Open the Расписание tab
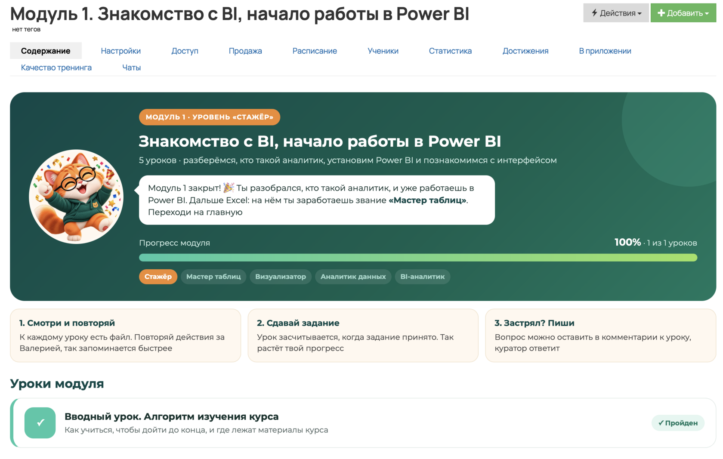 click(315, 51)
